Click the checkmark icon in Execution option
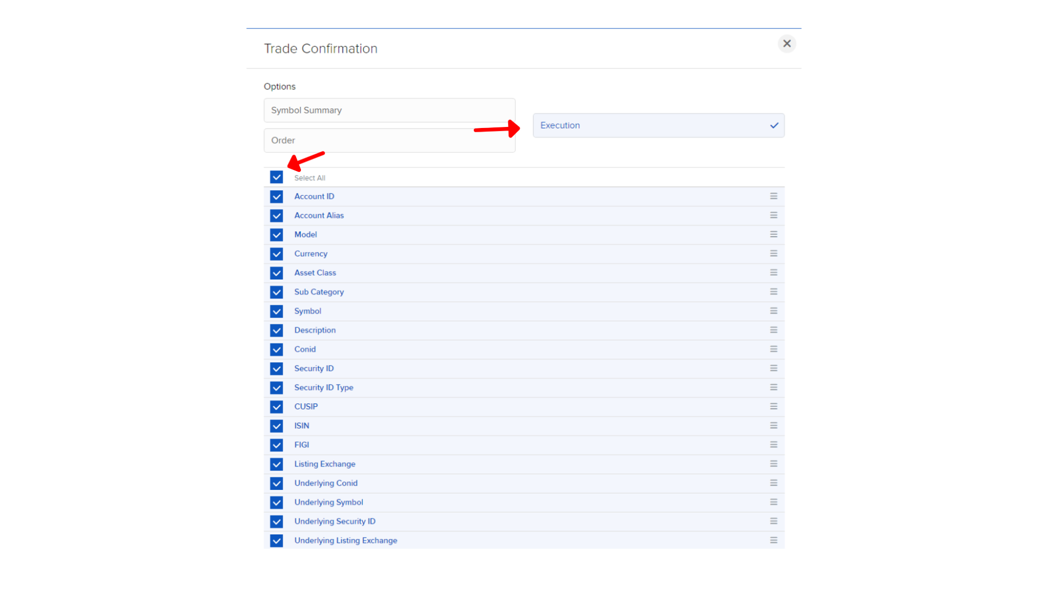This screenshot has width=1048, height=590. pos(774,125)
